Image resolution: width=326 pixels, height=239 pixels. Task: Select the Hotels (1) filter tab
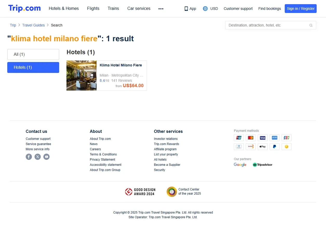[33, 67]
